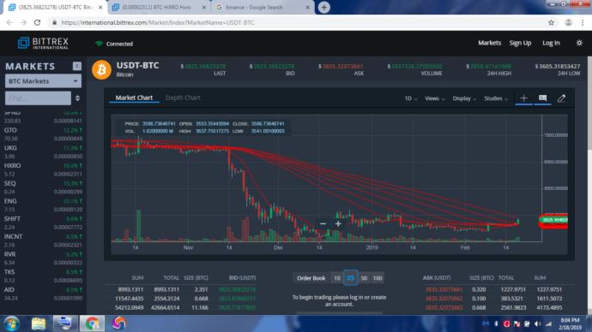The height and width of the screenshot is (332, 592).
Task: Open the 1D interval dropdown
Action: 411,98
